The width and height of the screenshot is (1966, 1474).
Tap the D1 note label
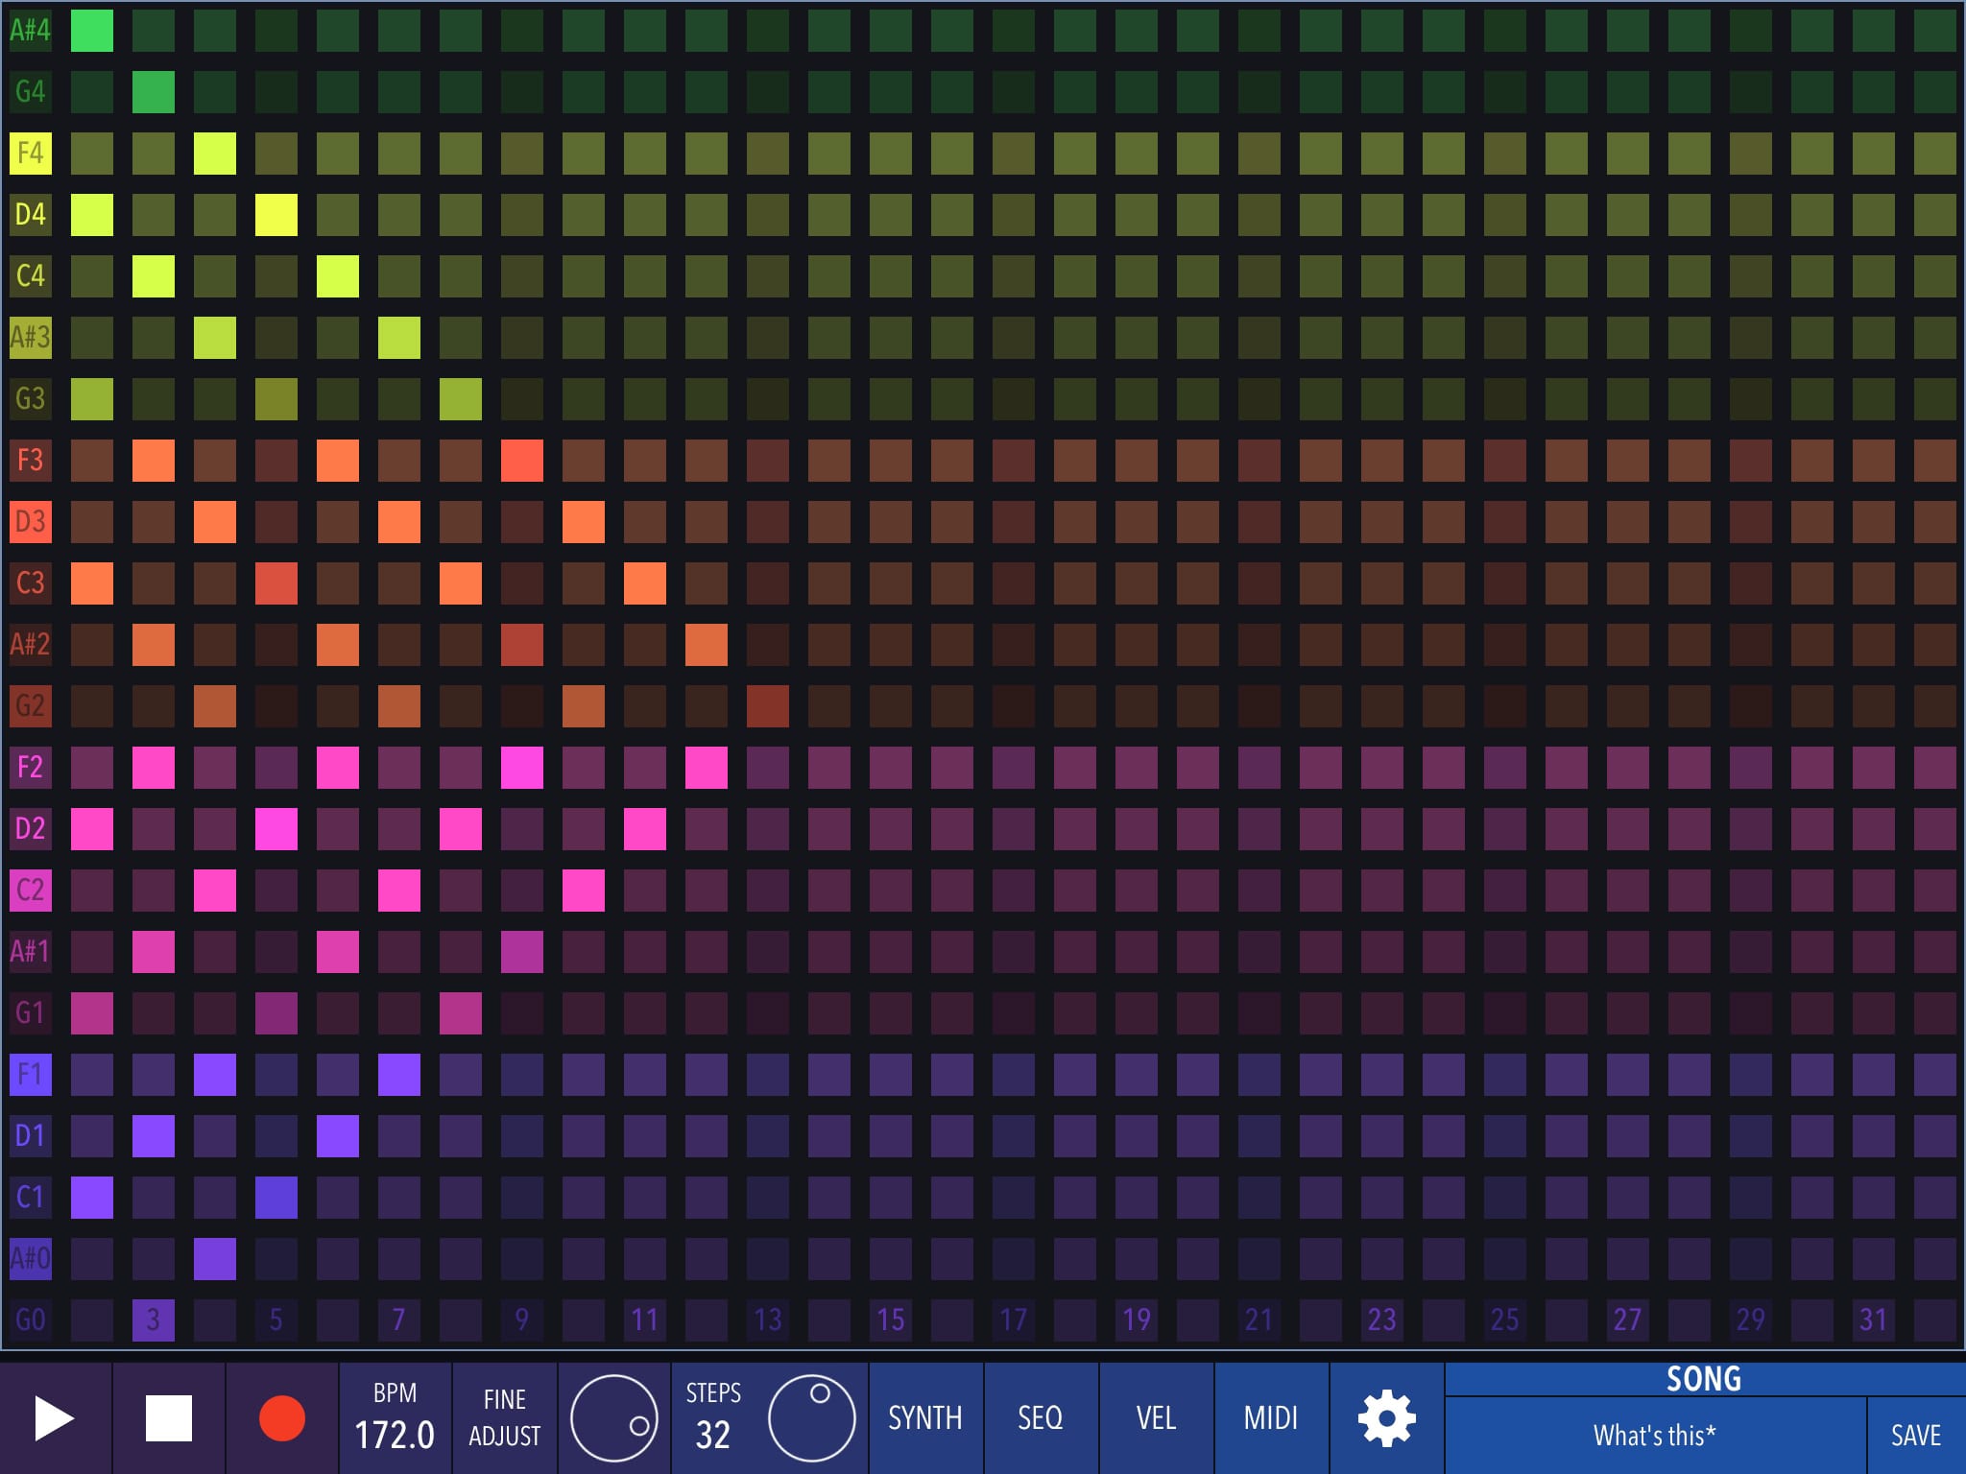tap(31, 1136)
